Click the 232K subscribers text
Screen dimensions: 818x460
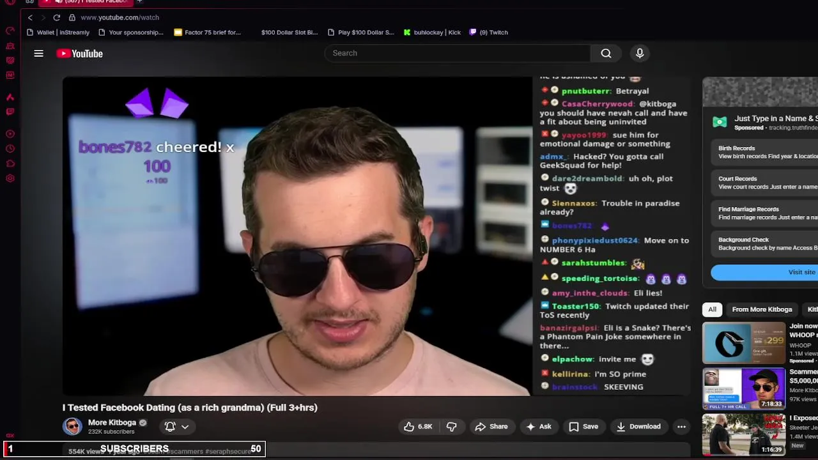click(x=111, y=433)
